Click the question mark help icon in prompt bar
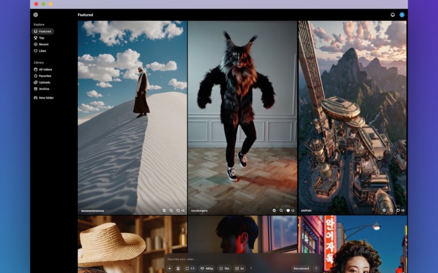 click(x=251, y=268)
